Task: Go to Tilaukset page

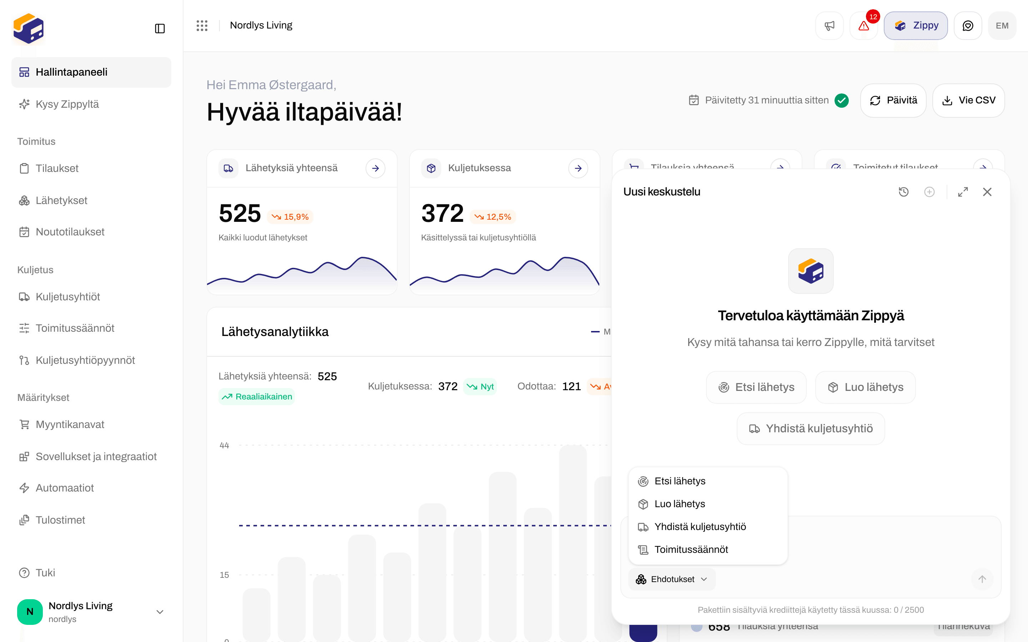Action: (x=91, y=169)
